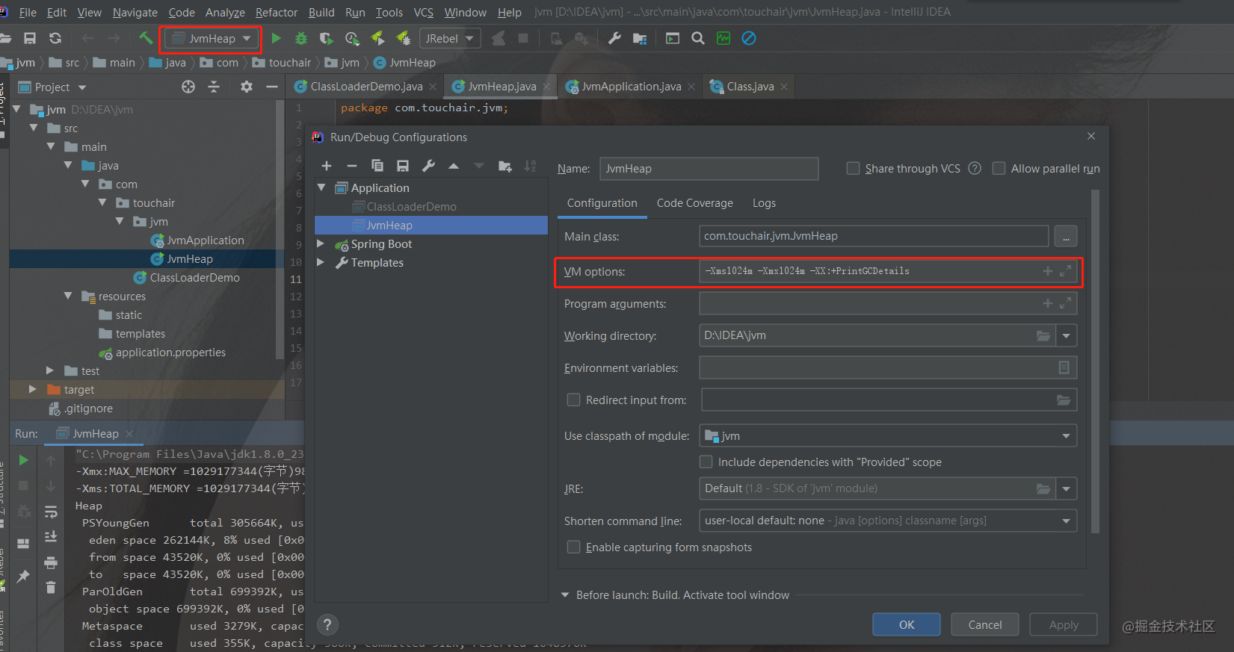Click the Search Everywhere magnifier icon
The image size is (1234, 652).
click(x=698, y=38)
